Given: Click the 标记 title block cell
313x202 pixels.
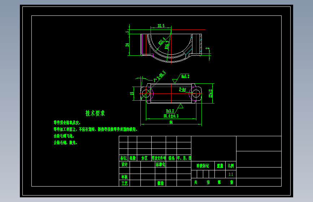Looking at the screenshot, I should click(123, 158).
